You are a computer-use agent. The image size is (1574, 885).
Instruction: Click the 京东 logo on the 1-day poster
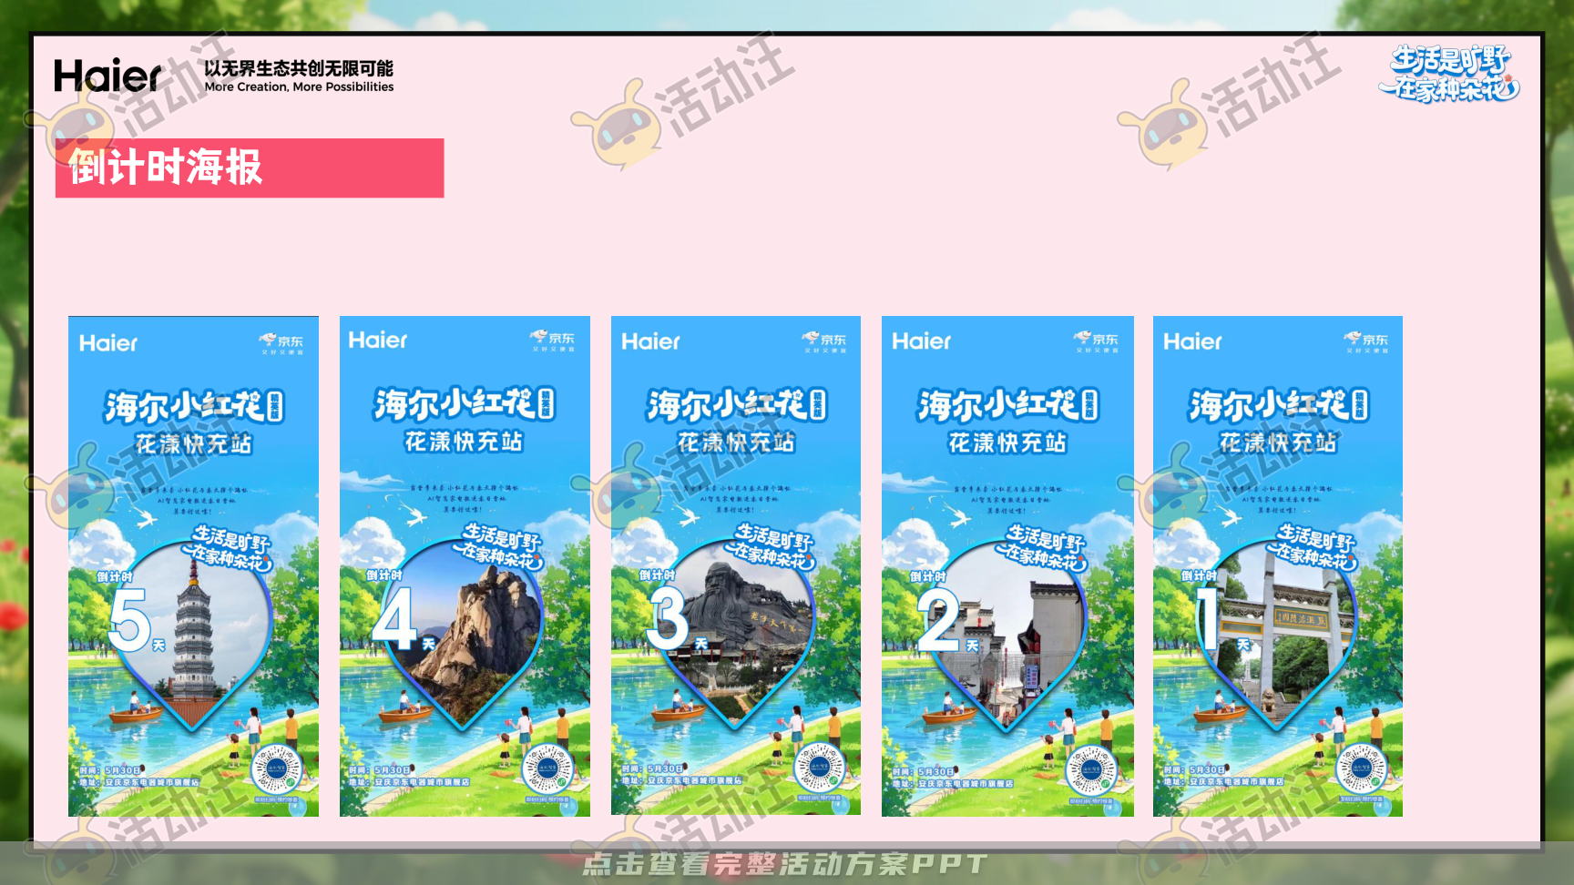pos(1366,342)
